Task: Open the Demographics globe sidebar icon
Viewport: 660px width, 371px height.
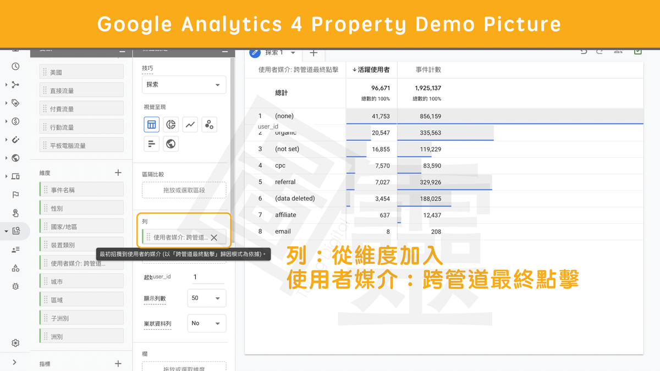Action: [x=15, y=158]
